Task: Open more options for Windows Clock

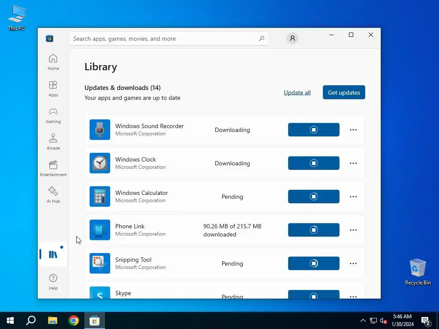Action: click(x=353, y=163)
